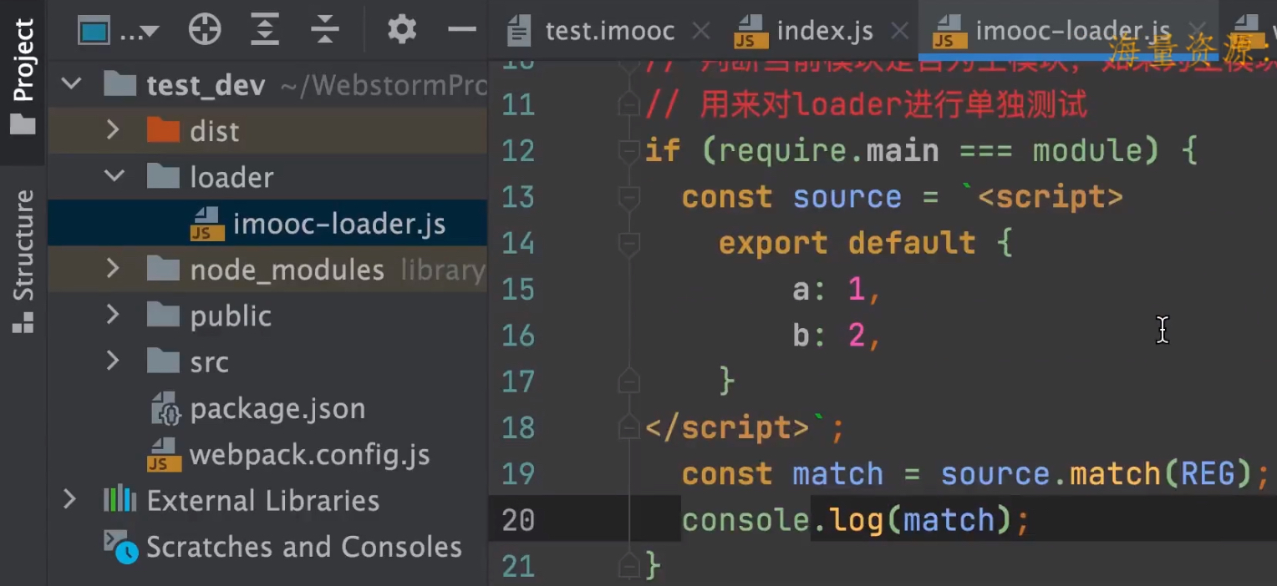Expand the public folder

(x=113, y=316)
